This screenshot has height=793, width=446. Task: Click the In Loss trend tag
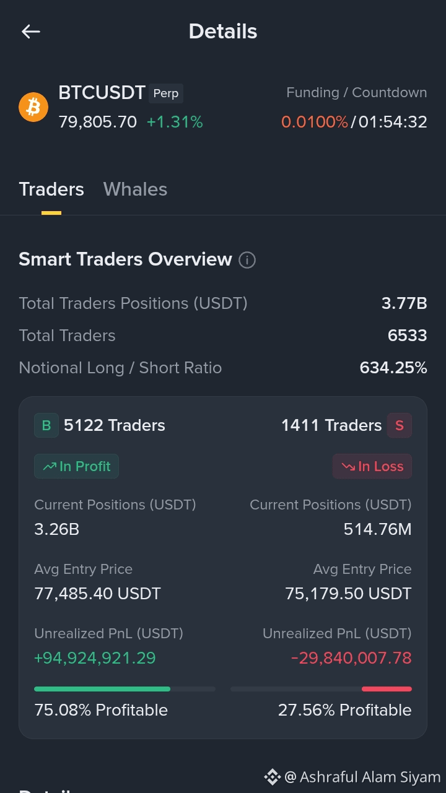tap(372, 466)
